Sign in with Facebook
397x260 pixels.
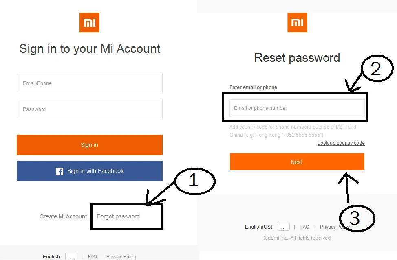(90, 171)
